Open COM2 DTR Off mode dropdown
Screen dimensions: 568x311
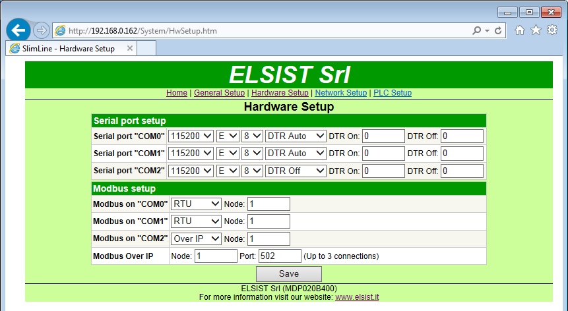(x=296, y=171)
